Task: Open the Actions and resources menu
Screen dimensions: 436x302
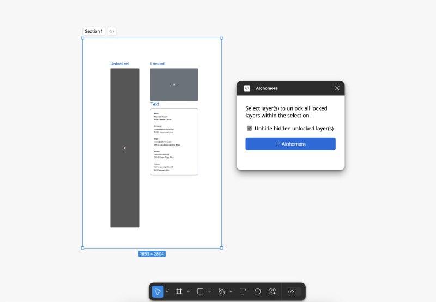Action: tap(272, 292)
